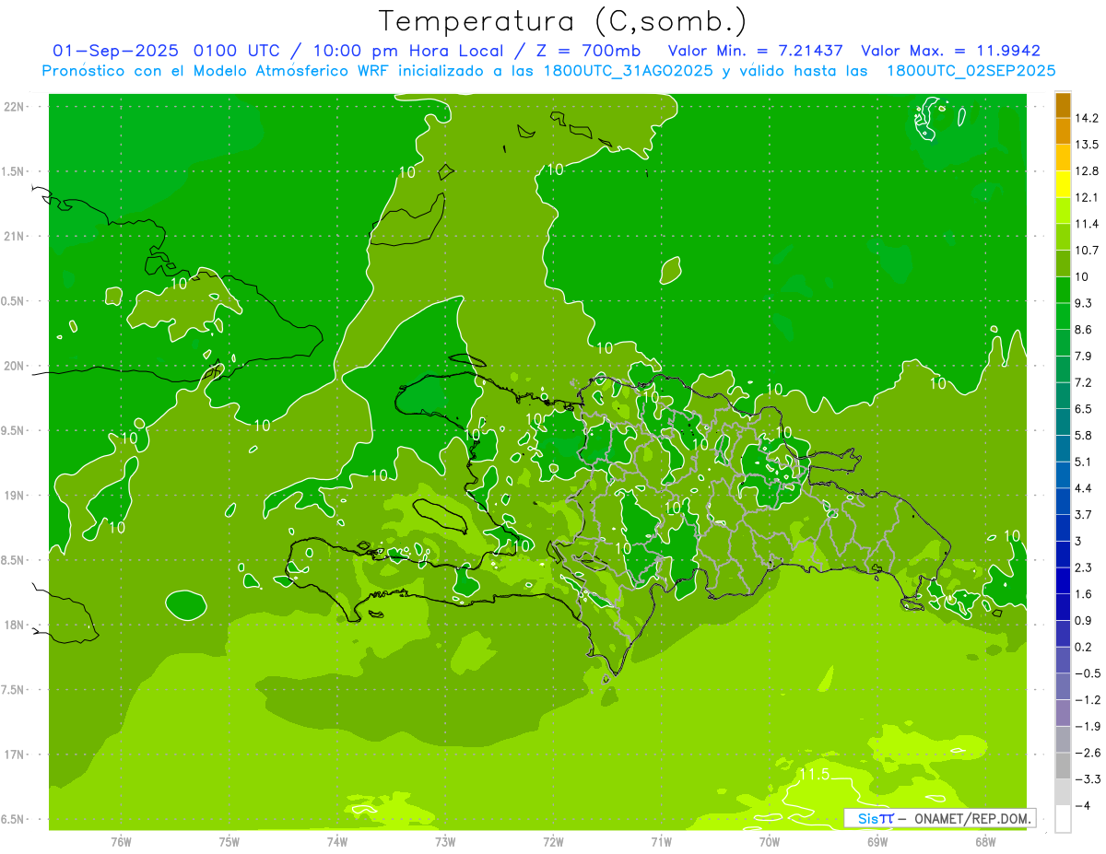This screenshot has height=854, width=1106.
Task: Click the '17N' latitude label
Action: [x=15, y=755]
